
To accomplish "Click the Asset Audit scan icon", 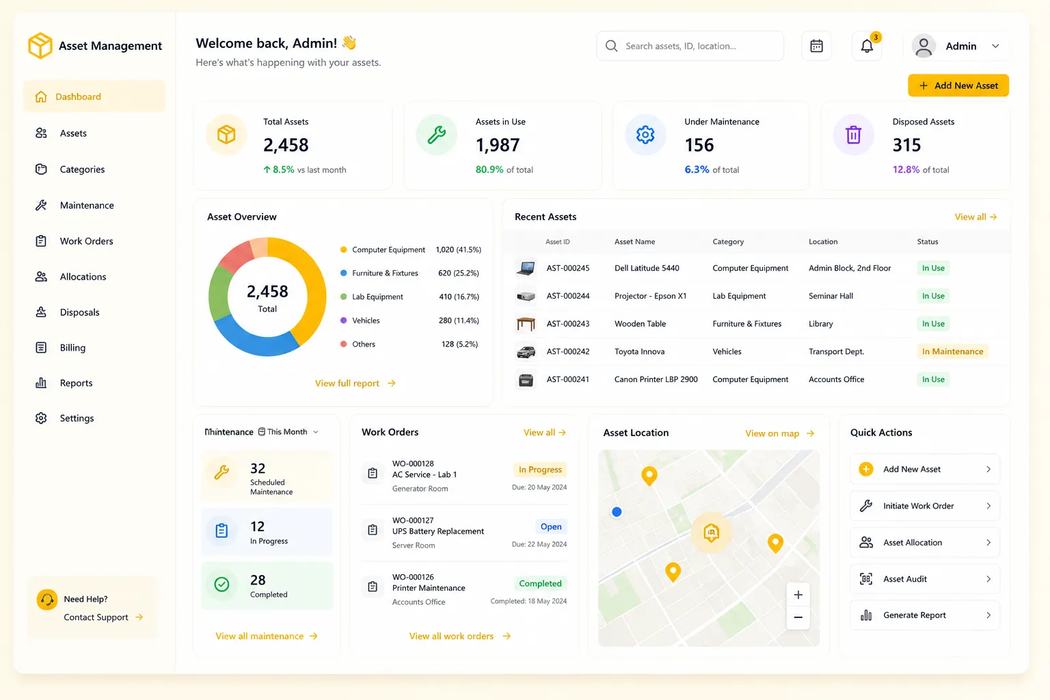I will click(866, 579).
